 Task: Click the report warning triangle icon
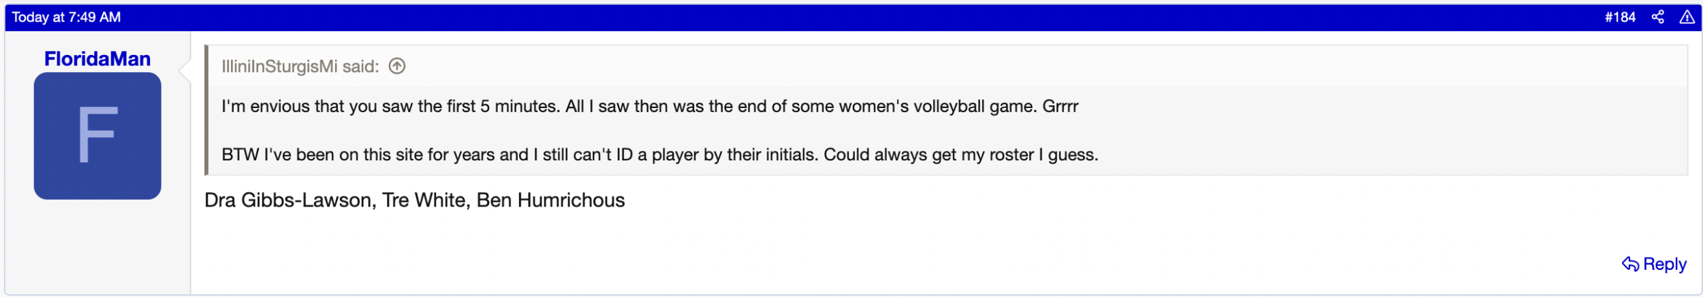pyautogui.click(x=1687, y=17)
